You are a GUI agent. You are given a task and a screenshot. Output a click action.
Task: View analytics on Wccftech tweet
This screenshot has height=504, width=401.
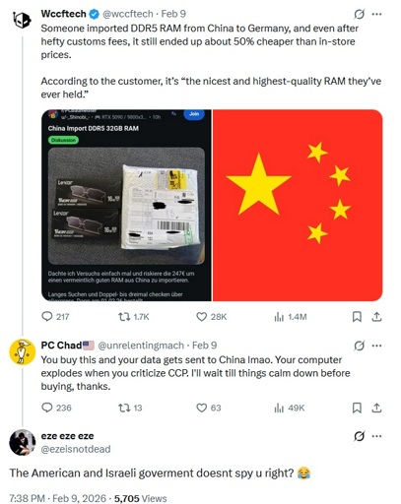(x=290, y=317)
